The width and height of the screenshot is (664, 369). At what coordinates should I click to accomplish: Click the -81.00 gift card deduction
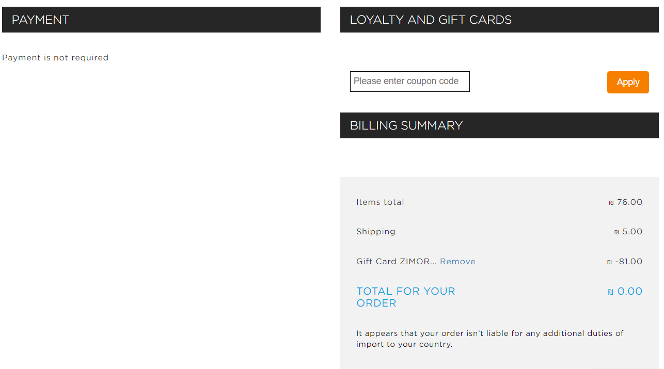629,262
